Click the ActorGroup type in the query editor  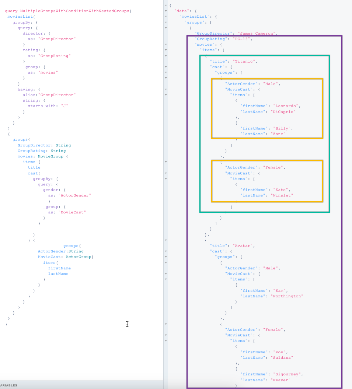(79, 257)
